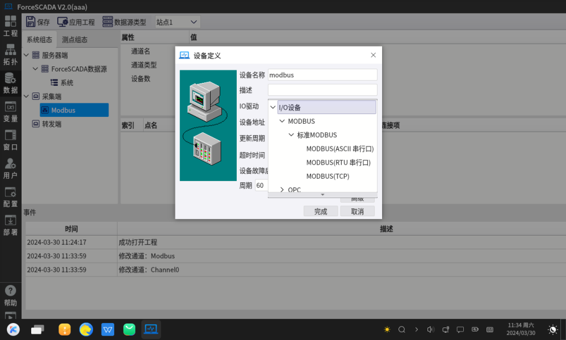Screen dimensions: 566x340
Task: Open the 站点1 station dropdown
Action: tap(177, 22)
